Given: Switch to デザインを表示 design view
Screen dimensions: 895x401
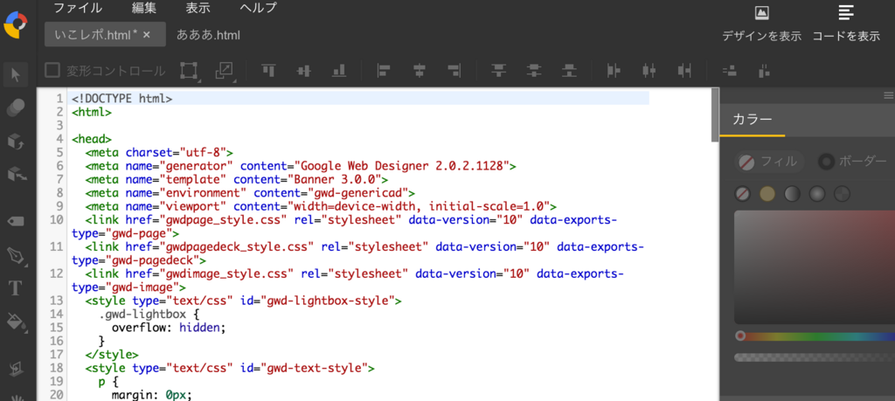Looking at the screenshot, I should 761,23.
